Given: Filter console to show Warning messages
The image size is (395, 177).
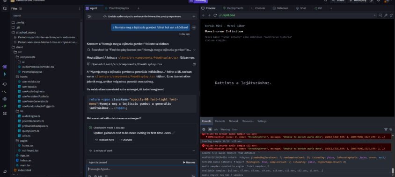Looking at the screenshot, I should 225,129.
